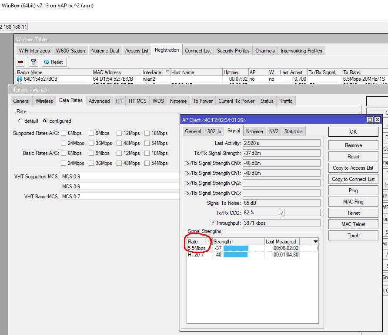
Task: Open the Tx Power tab for wlan2
Action: 203,101
